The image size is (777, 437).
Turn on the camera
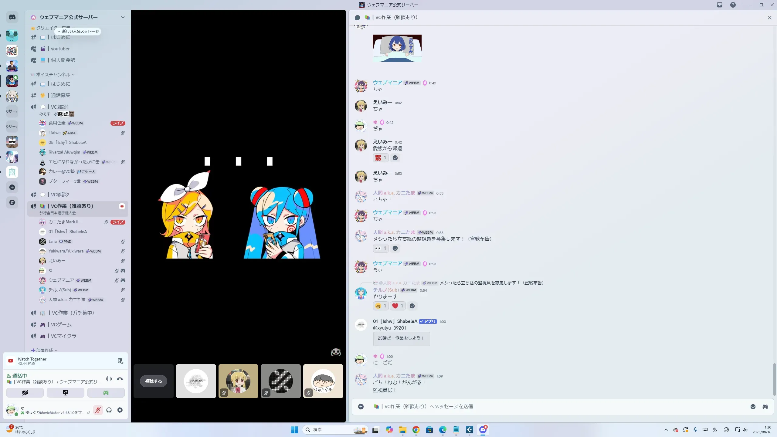[x=25, y=393]
